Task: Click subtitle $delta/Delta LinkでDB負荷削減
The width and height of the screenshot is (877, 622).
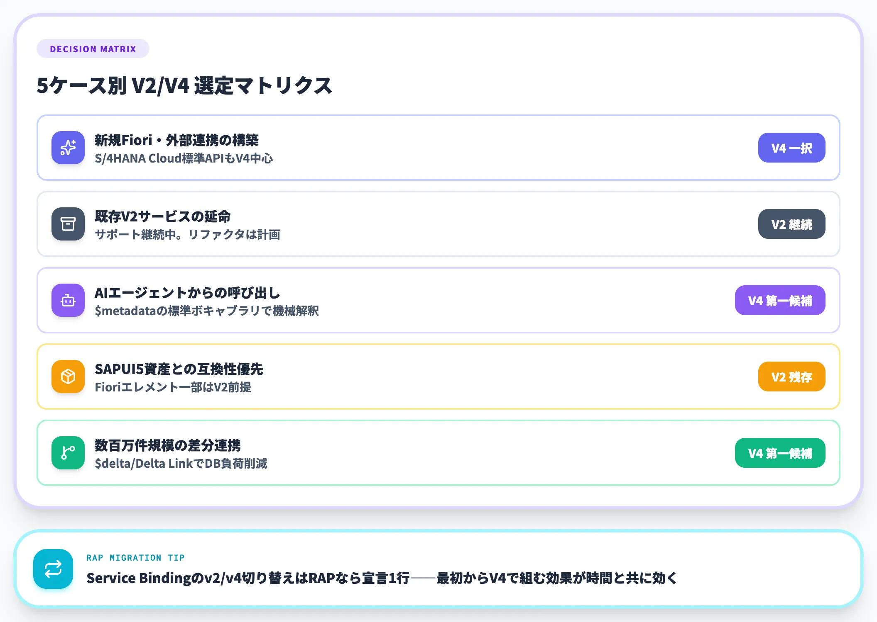Action: click(181, 464)
